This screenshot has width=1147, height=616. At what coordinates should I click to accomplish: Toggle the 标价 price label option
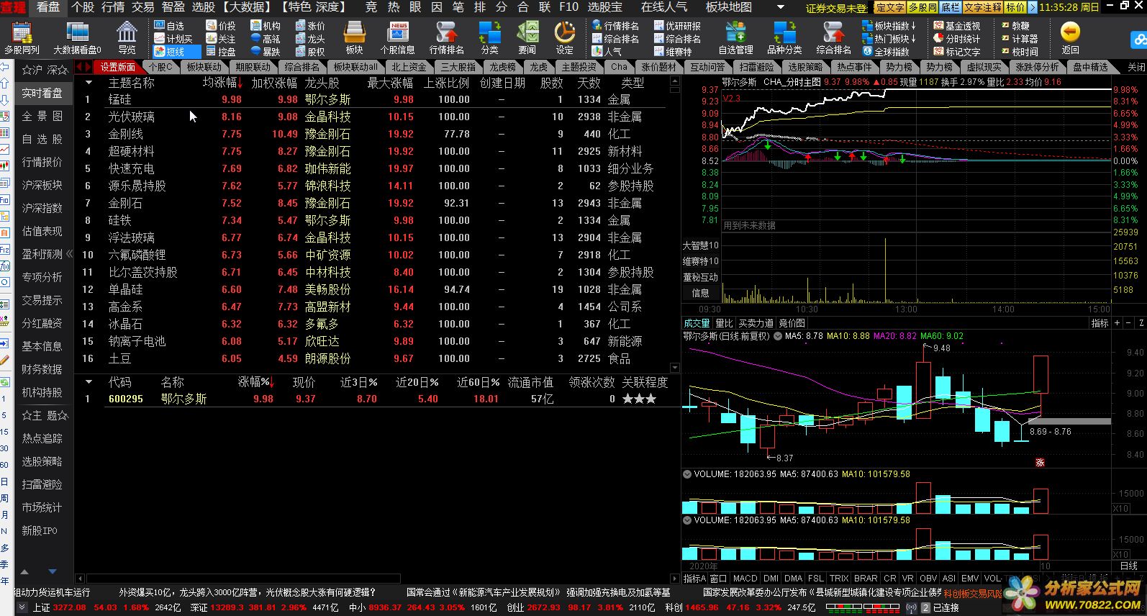(x=1015, y=7)
